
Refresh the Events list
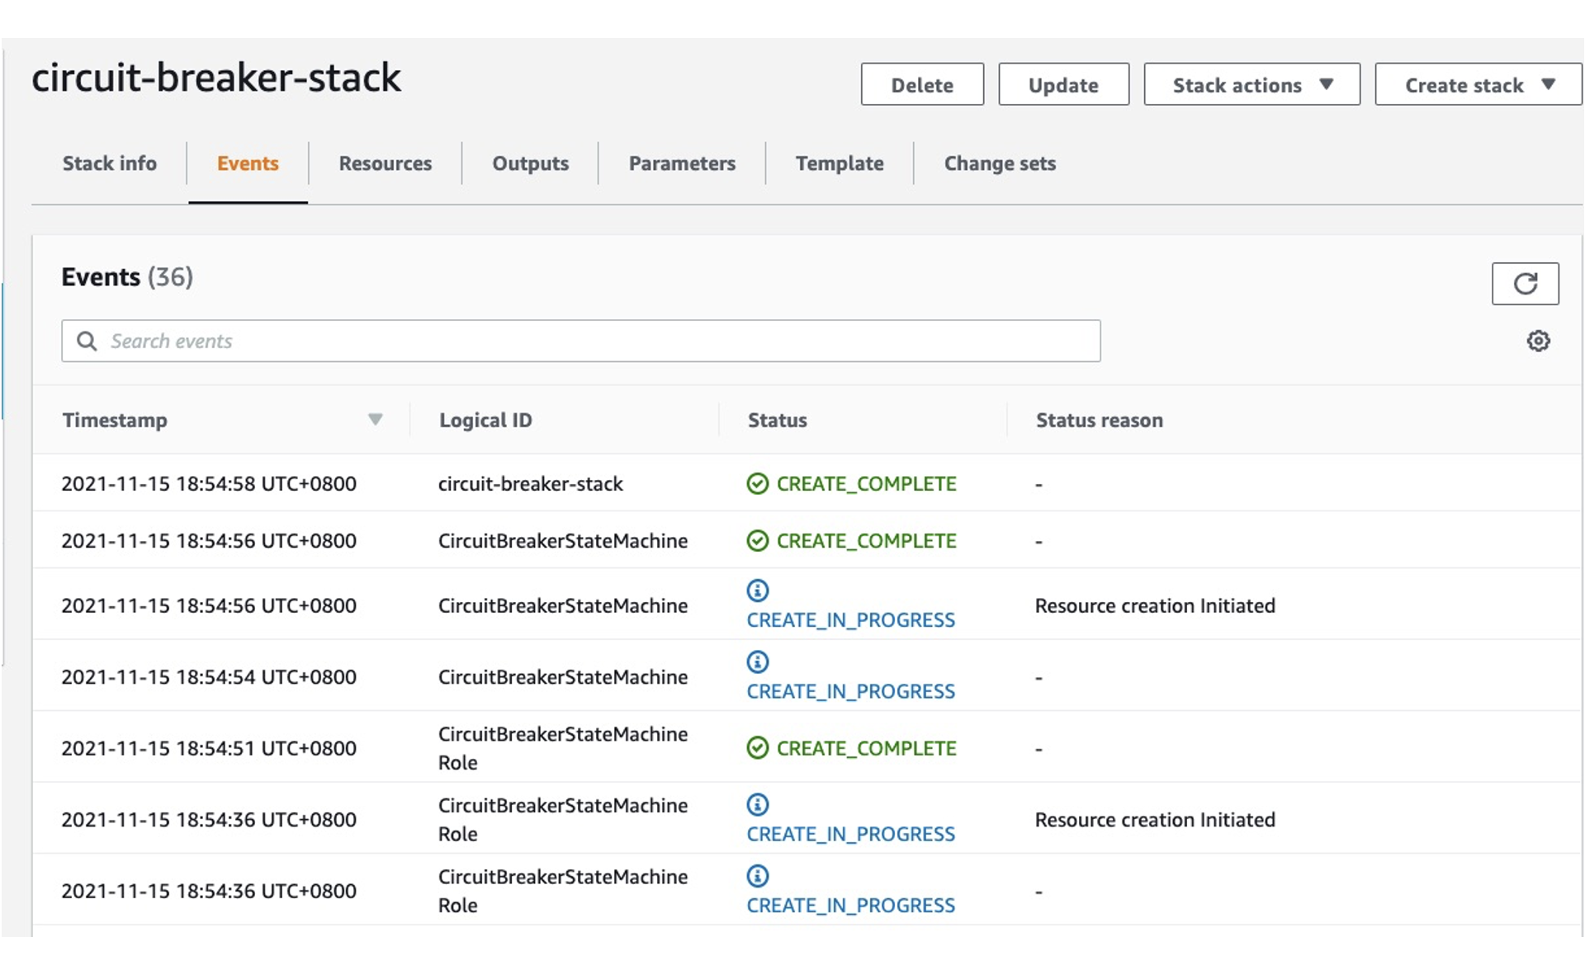point(1525,283)
